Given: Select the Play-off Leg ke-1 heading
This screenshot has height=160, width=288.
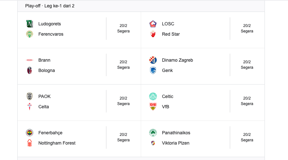Looking at the screenshot, I should pyautogui.click(x=50, y=6).
